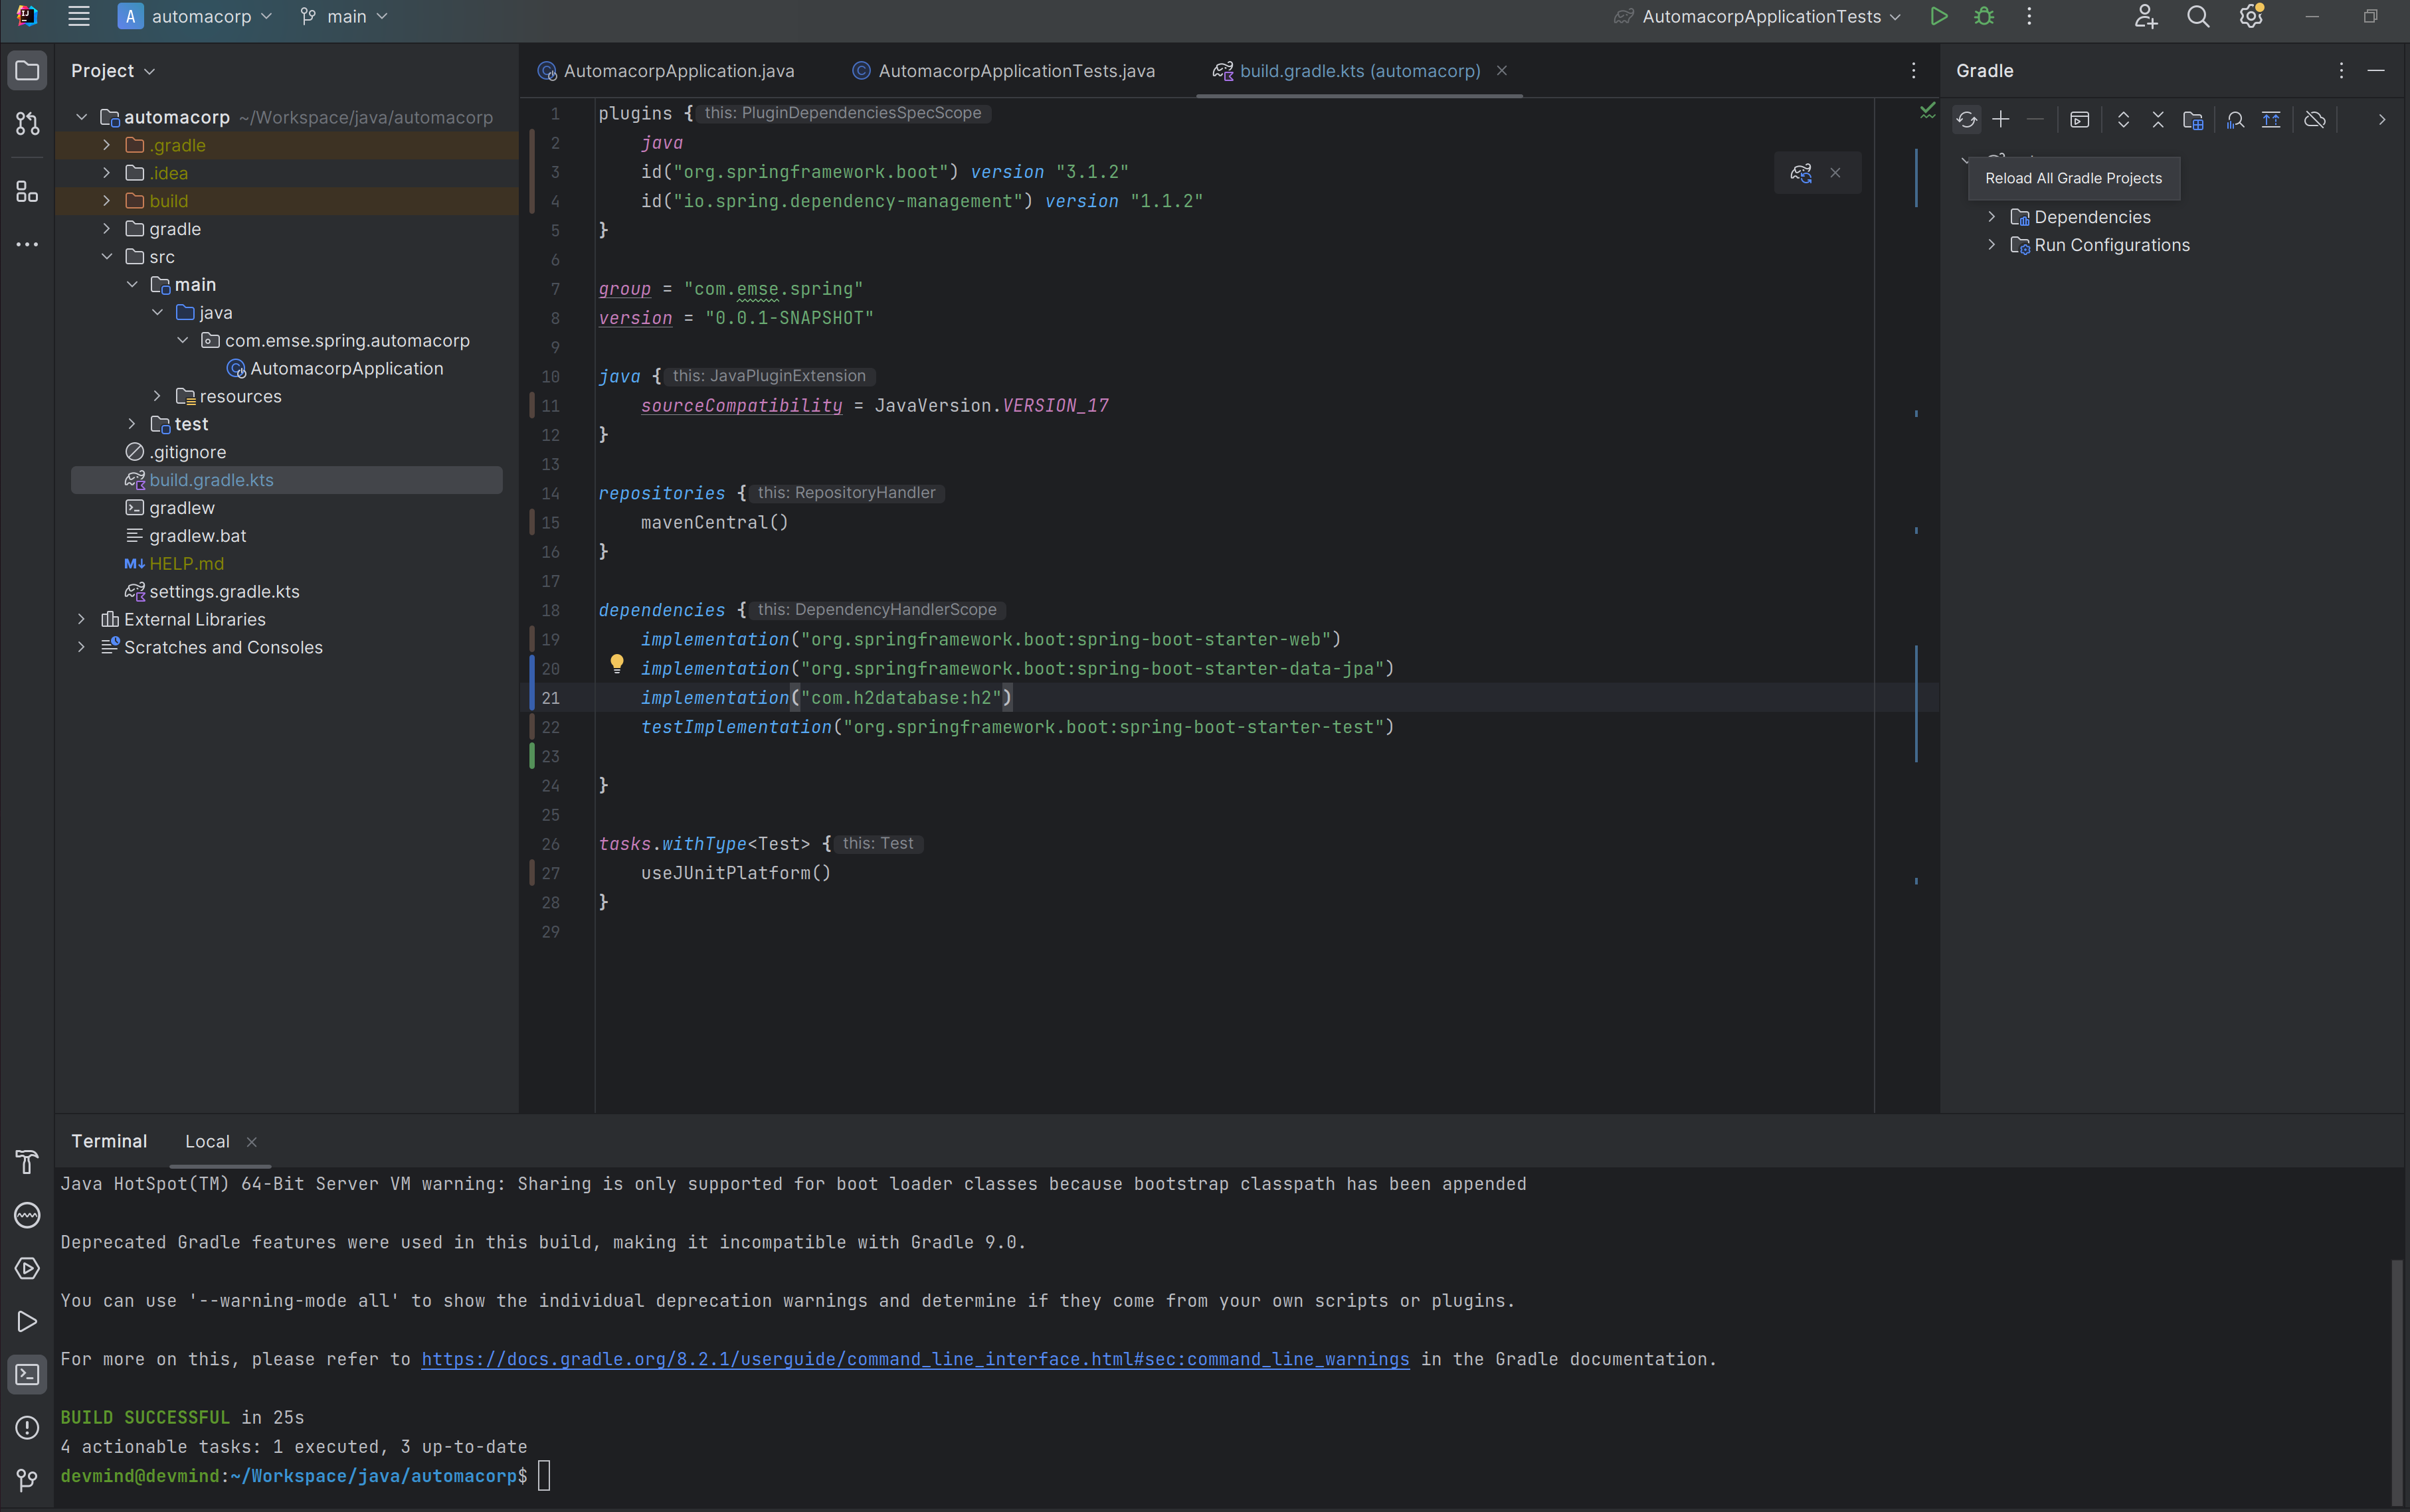Open Pull Requests tool window icon
This screenshot has width=2410, height=1512.
pos(27,124)
